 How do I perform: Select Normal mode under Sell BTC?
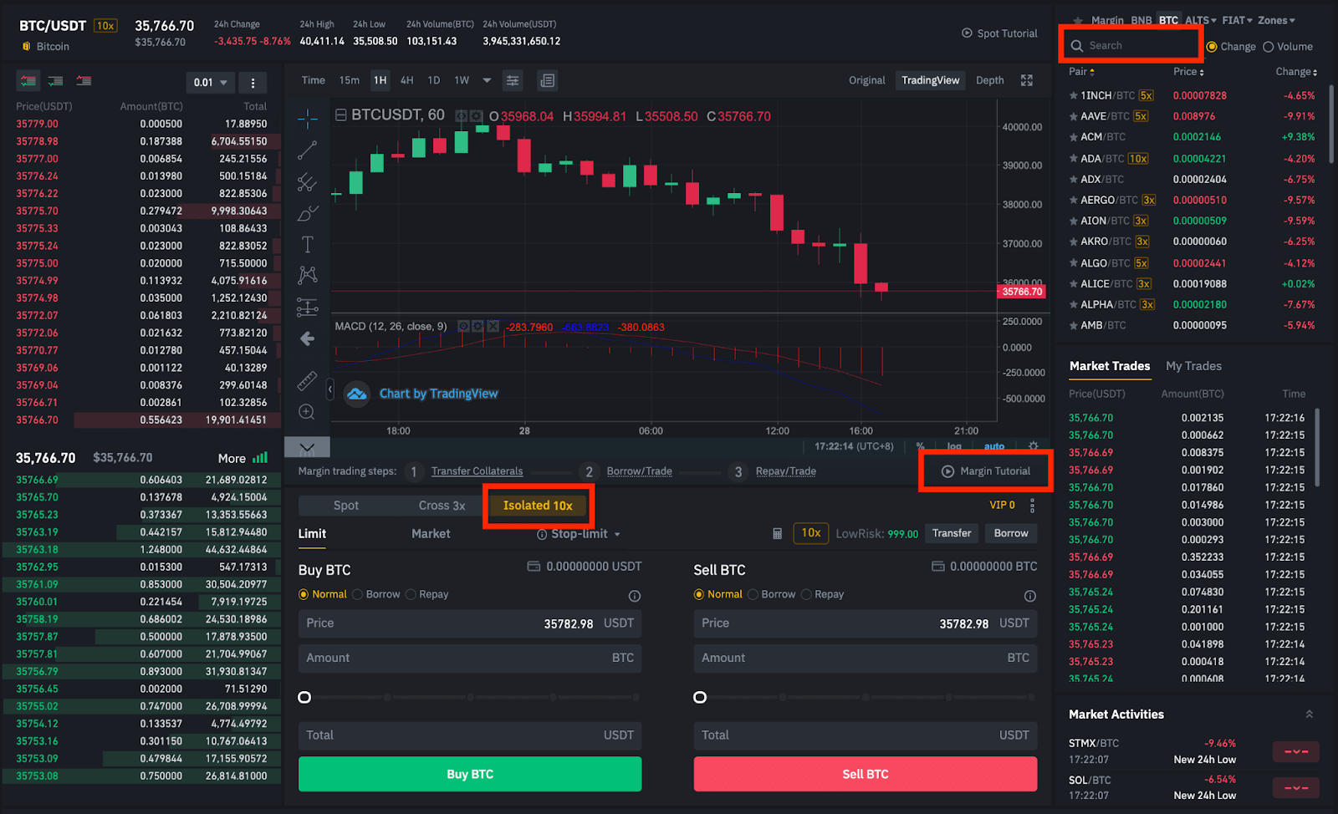(x=699, y=594)
